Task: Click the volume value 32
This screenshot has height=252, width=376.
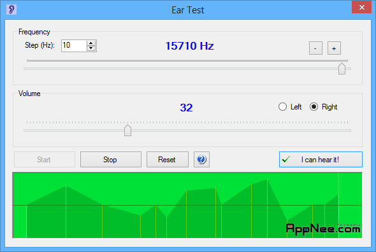Action: click(186, 108)
